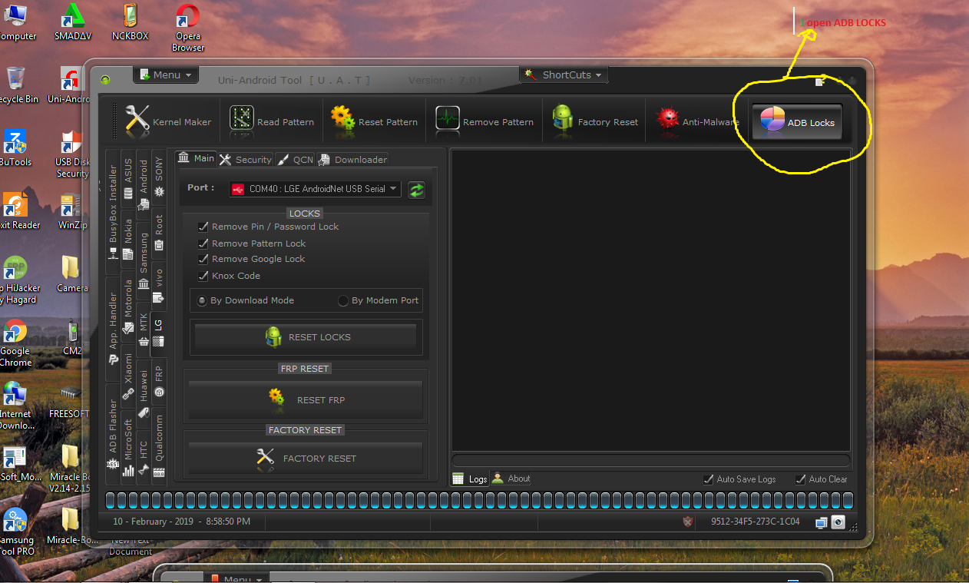Open the Miracle Box V2.14 folder
Viewport: 969px width, 583px height.
(70, 469)
